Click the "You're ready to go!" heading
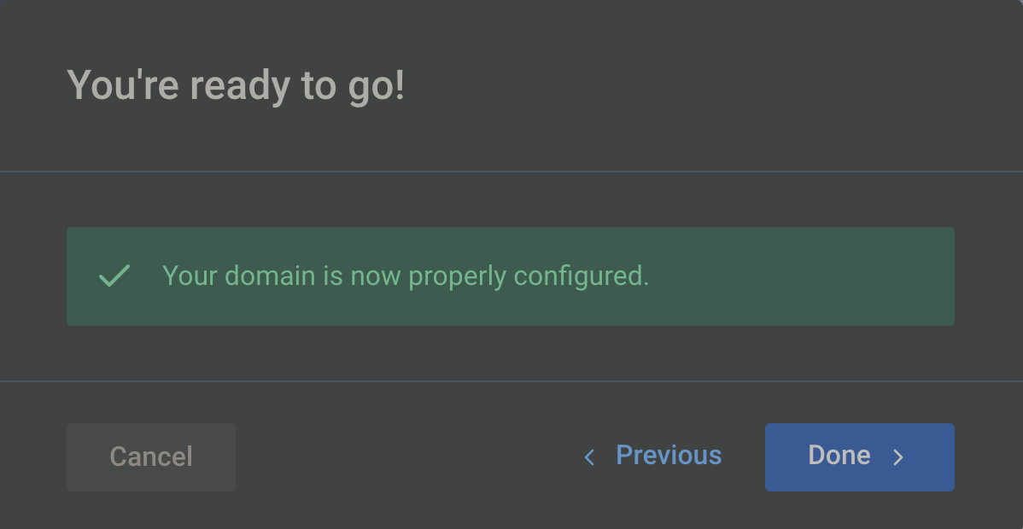 pos(236,86)
